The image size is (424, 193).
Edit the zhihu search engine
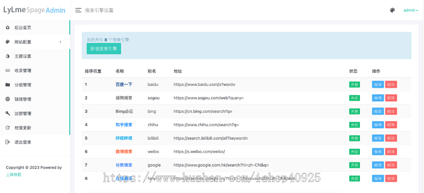click(378, 125)
